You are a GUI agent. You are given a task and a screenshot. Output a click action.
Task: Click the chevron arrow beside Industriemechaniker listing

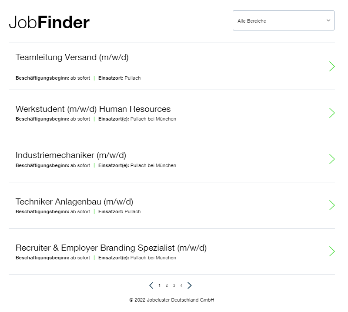332,159
